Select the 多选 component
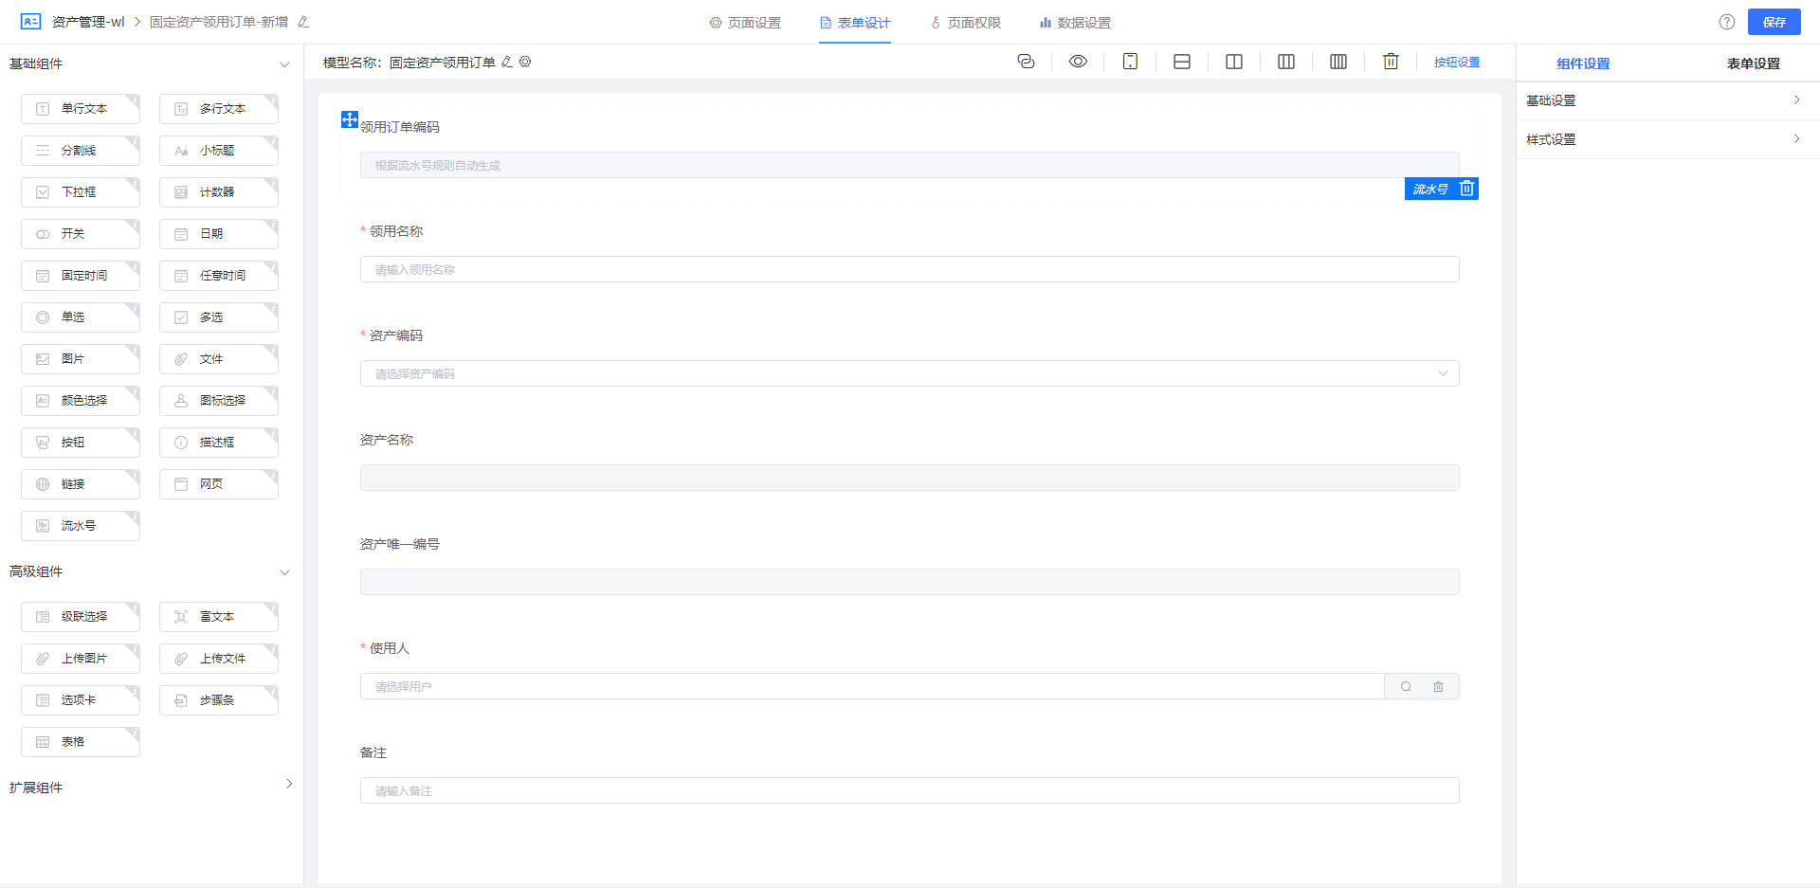Viewport: 1820px width, 888px height. (x=219, y=317)
